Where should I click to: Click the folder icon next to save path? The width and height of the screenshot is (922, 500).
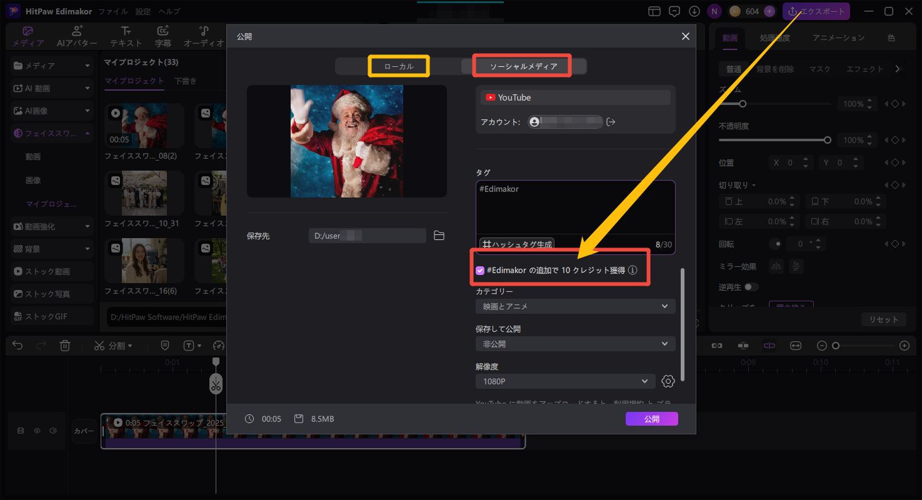pyautogui.click(x=439, y=236)
